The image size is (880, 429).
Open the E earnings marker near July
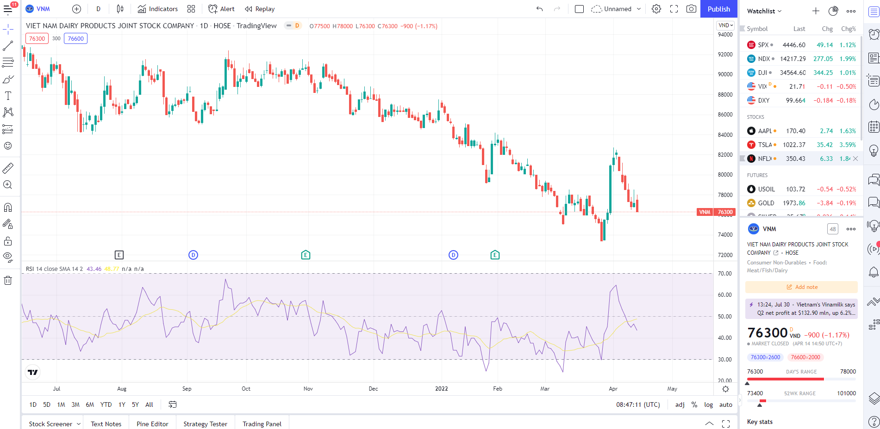click(x=119, y=255)
